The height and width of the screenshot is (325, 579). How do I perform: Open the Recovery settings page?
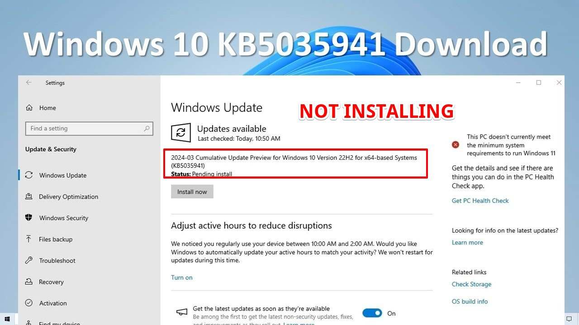[51, 282]
